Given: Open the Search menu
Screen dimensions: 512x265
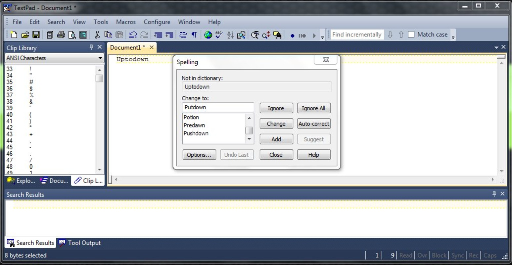Looking at the screenshot, I should (x=56, y=22).
